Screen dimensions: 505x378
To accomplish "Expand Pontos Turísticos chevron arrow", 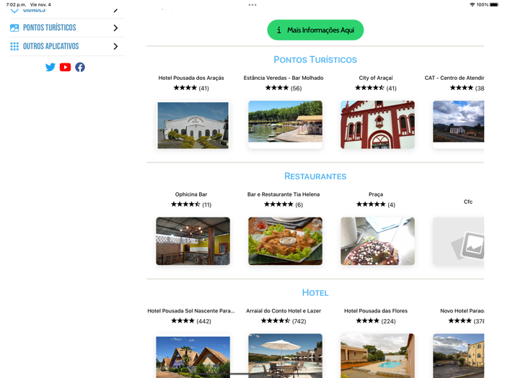I will [115, 28].
